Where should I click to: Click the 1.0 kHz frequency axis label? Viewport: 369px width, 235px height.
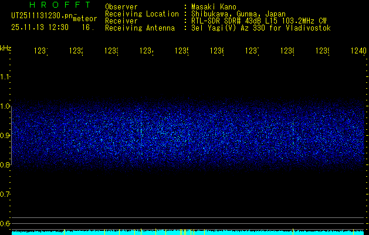pyautogui.click(x=5, y=106)
